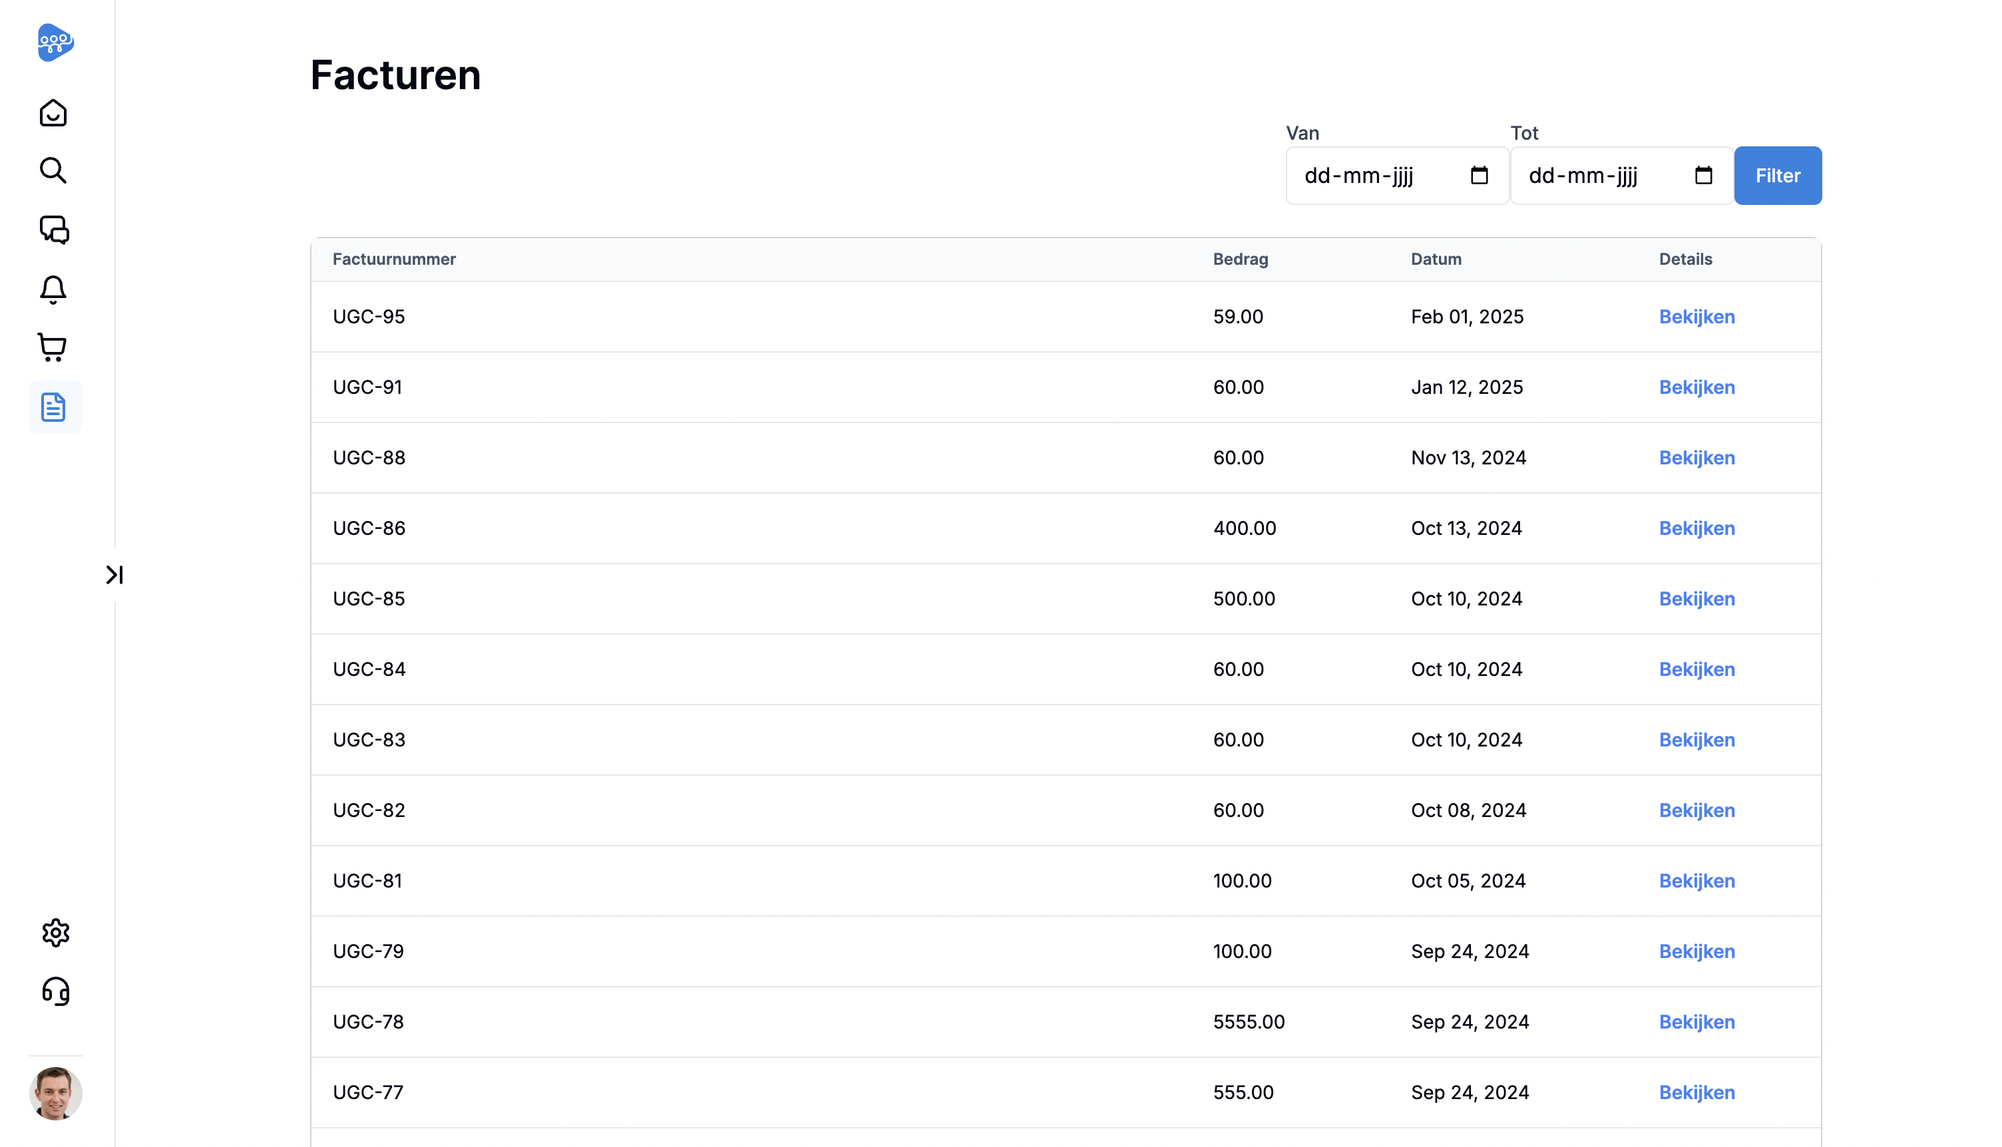The width and height of the screenshot is (2002, 1147).
Task: View details of invoice UGC-95
Action: [1697, 317]
